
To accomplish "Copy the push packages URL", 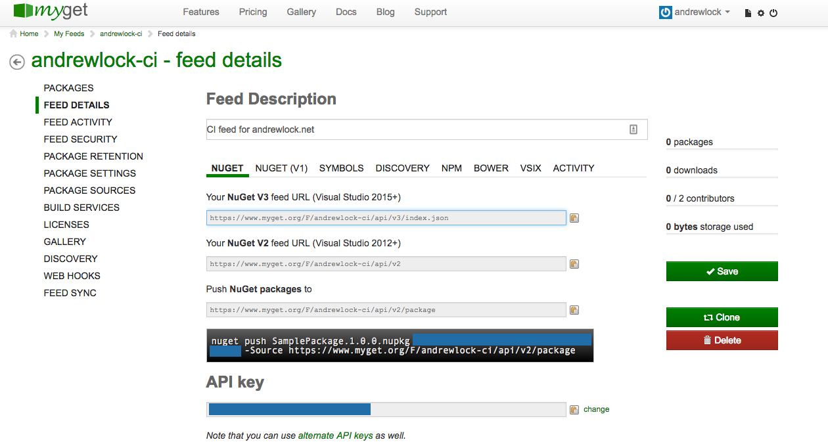I will pos(574,310).
